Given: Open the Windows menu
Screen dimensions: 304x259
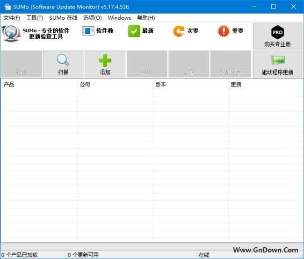Looking at the screenshot, I should [119, 18].
